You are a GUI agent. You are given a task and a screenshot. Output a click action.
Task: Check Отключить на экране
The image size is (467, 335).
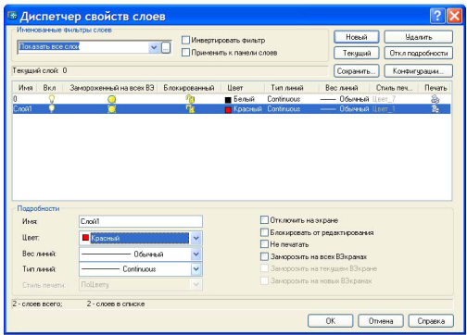point(264,220)
